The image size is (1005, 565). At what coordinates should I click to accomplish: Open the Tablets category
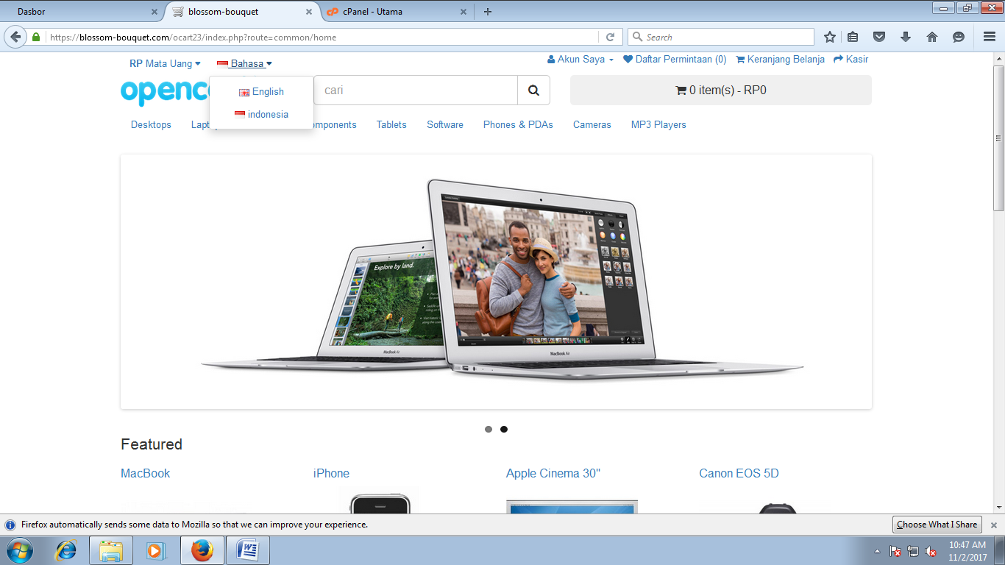pos(391,125)
